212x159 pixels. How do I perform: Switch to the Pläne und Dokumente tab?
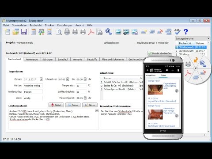click(x=113, y=60)
